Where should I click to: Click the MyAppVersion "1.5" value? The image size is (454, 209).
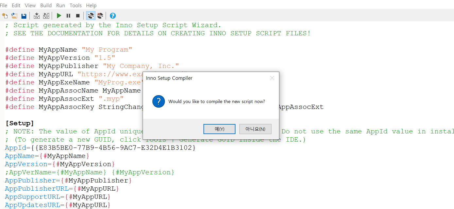105,58
